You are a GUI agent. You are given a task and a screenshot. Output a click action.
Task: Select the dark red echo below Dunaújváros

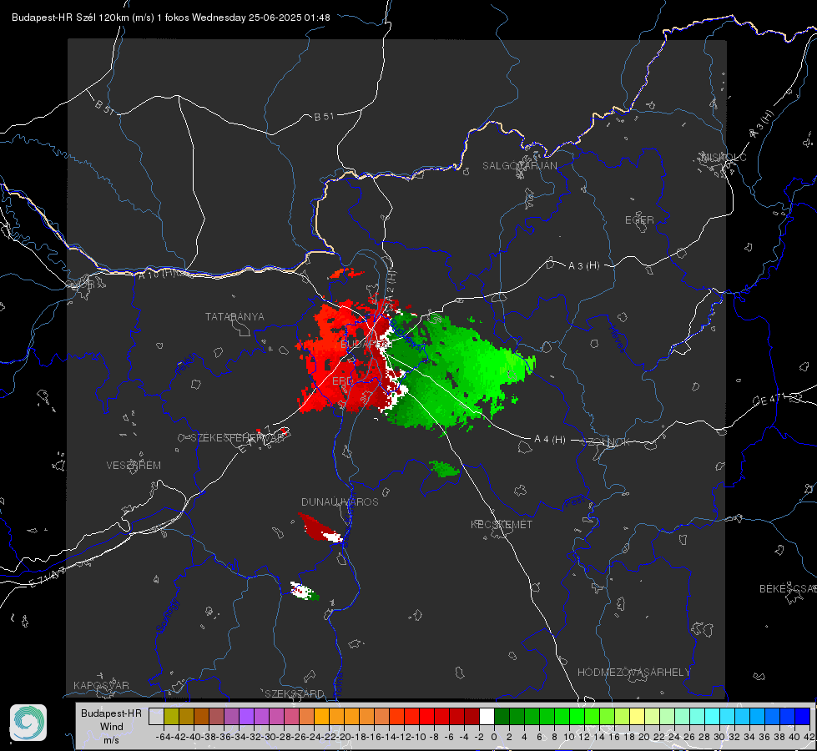tap(319, 527)
